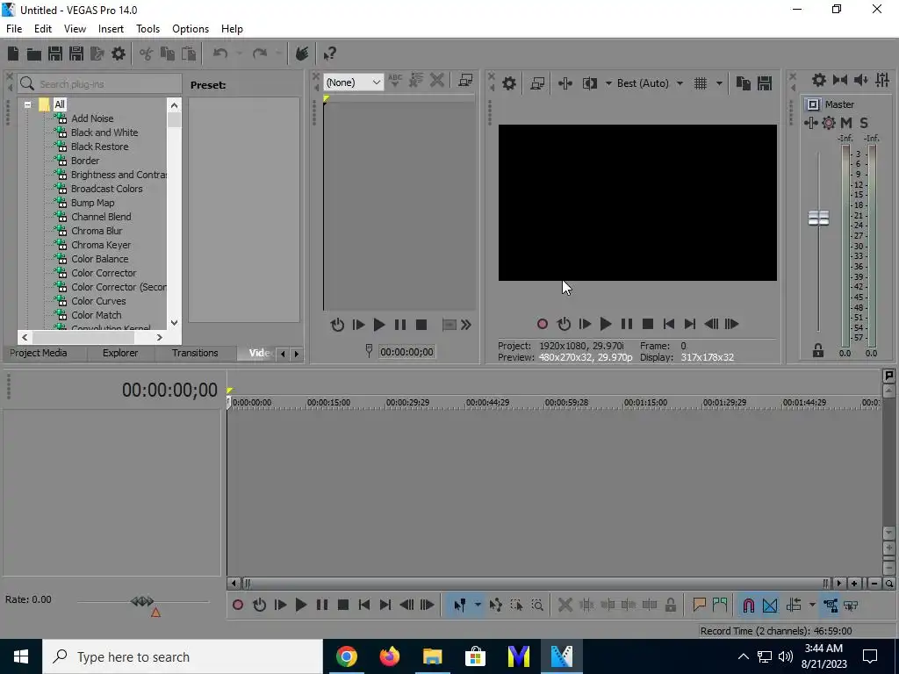Screen dimensions: 899x674
Task: Select the selection edit tool
Action: point(516,606)
